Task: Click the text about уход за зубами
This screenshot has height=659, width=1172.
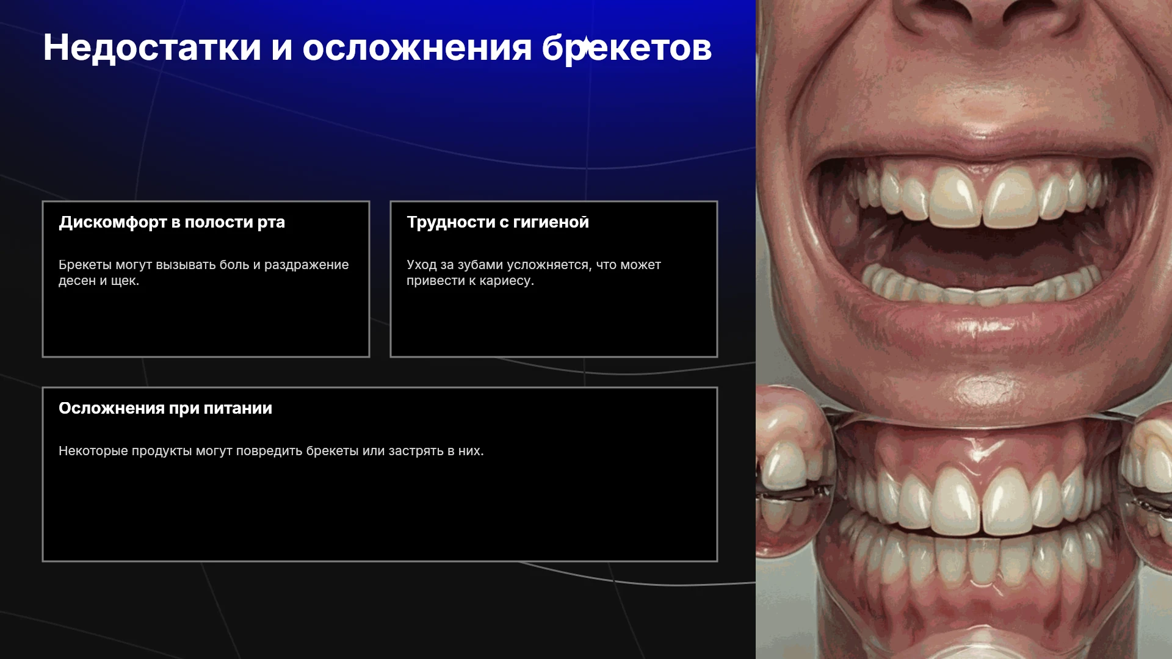Action: coord(534,273)
